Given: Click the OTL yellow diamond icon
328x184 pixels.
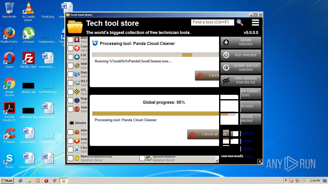Looking at the screenshot, I should [77, 92].
